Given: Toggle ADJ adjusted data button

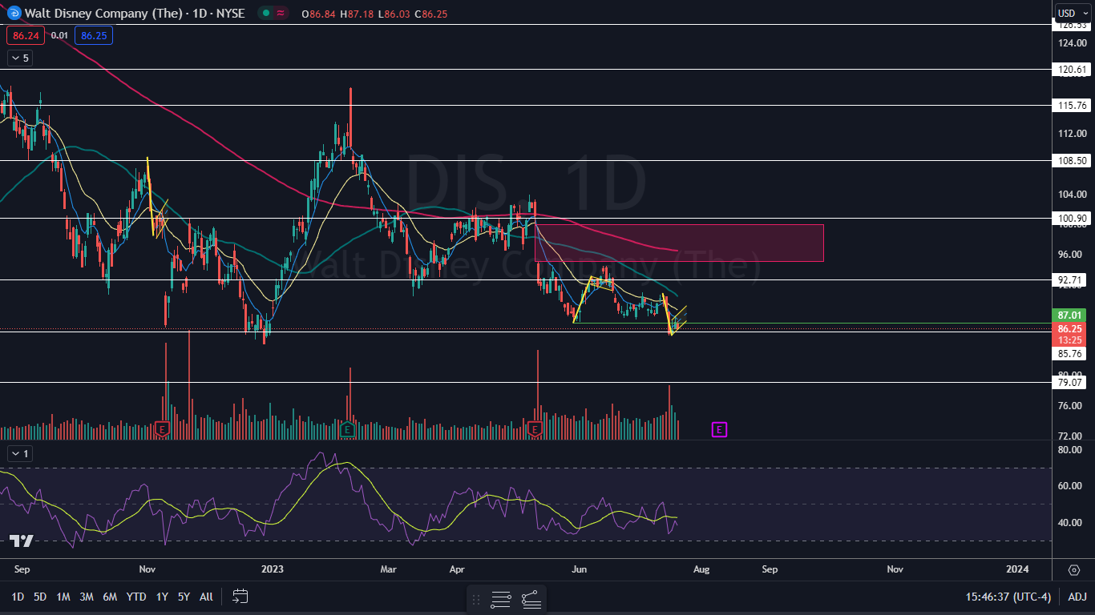Looking at the screenshot, I should tap(1077, 597).
